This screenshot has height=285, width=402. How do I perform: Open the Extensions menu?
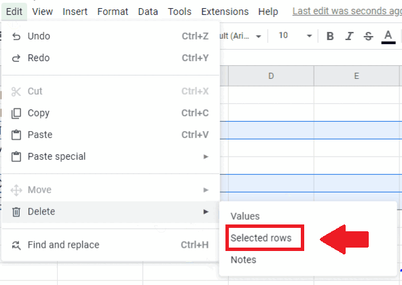[225, 12]
